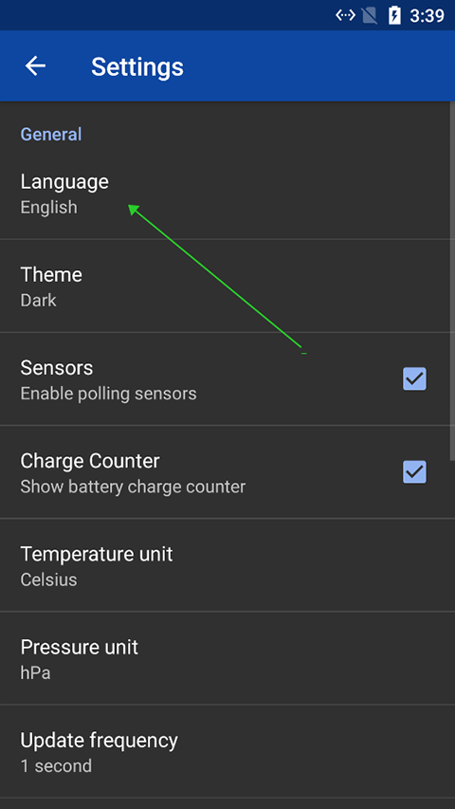Tap the battery charging icon
Screen dimensions: 455x809
[394, 15]
